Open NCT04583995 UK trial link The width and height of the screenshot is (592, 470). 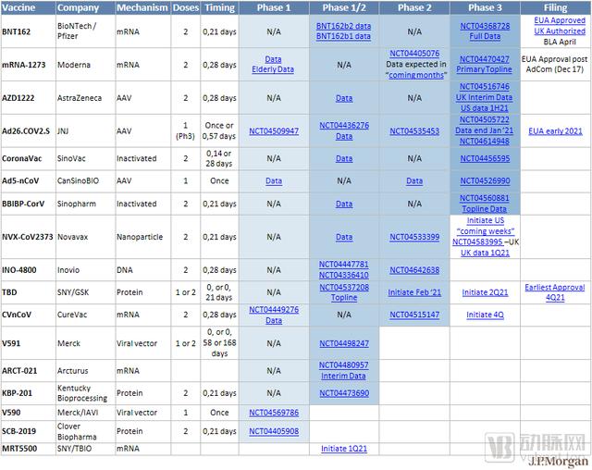coord(477,242)
